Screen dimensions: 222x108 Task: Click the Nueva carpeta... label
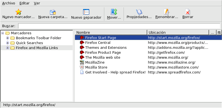[x=53, y=17]
